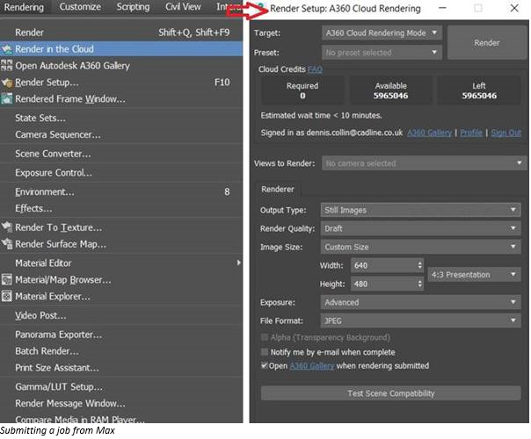Click the Material Explorer icon
The image size is (531, 439).
(6, 296)
